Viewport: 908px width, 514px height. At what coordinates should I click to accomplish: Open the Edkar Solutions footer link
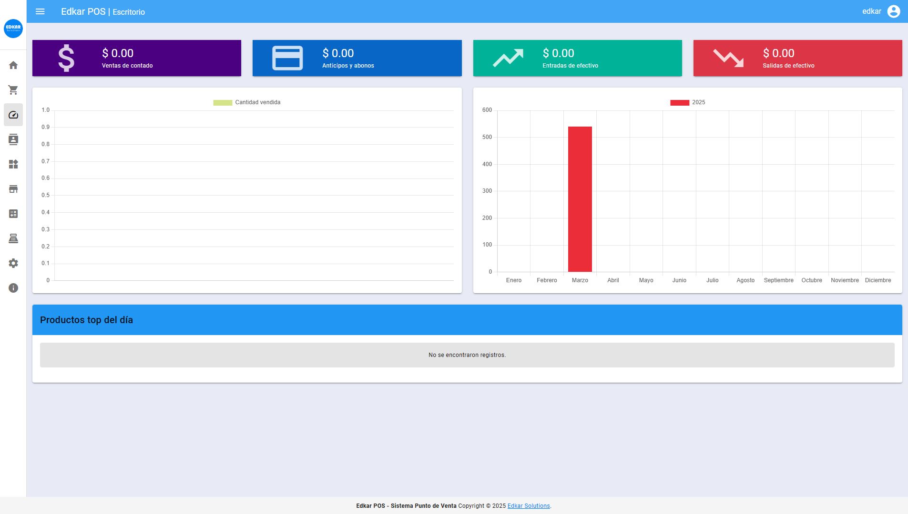pos(528,506)
